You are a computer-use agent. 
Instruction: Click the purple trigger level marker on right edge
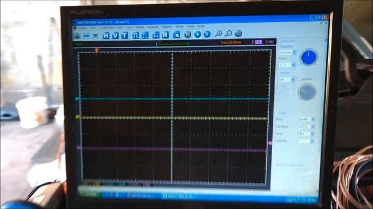coord(270,143)
